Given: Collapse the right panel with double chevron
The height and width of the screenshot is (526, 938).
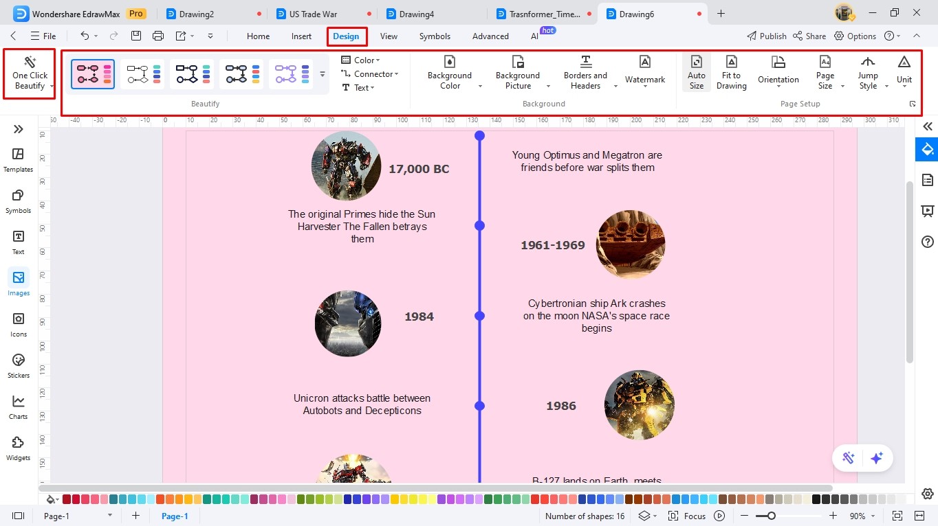Looking at the screenshot, I should click(928, 126).
